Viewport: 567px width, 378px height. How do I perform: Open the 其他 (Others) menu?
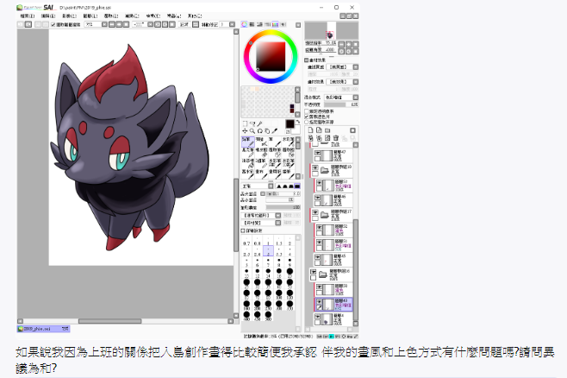195,16
